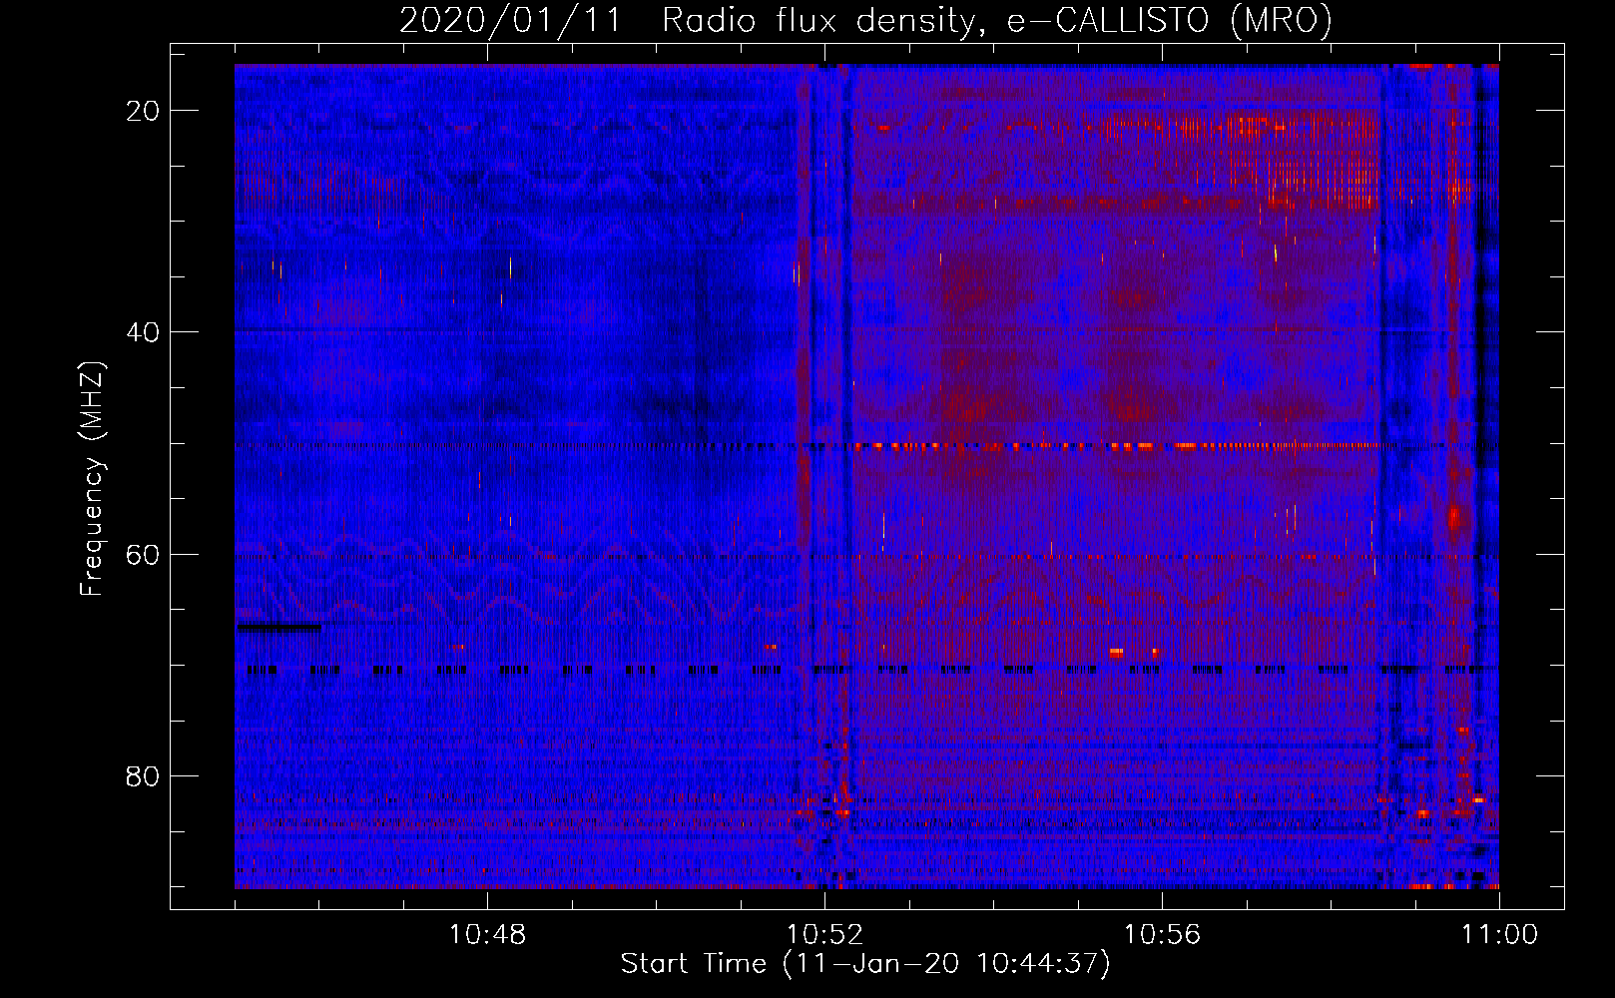The width and height of the screenshot is (1615, 998).
Task: Click the plot title "2020/01/11 Radio flux density, e-CALLISTO (MRO)"
Action: 865,20
